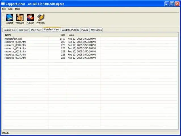Click the Publish toolbar icon
Viewport: 181px width, 136px height.
click(x=30, y=17)
